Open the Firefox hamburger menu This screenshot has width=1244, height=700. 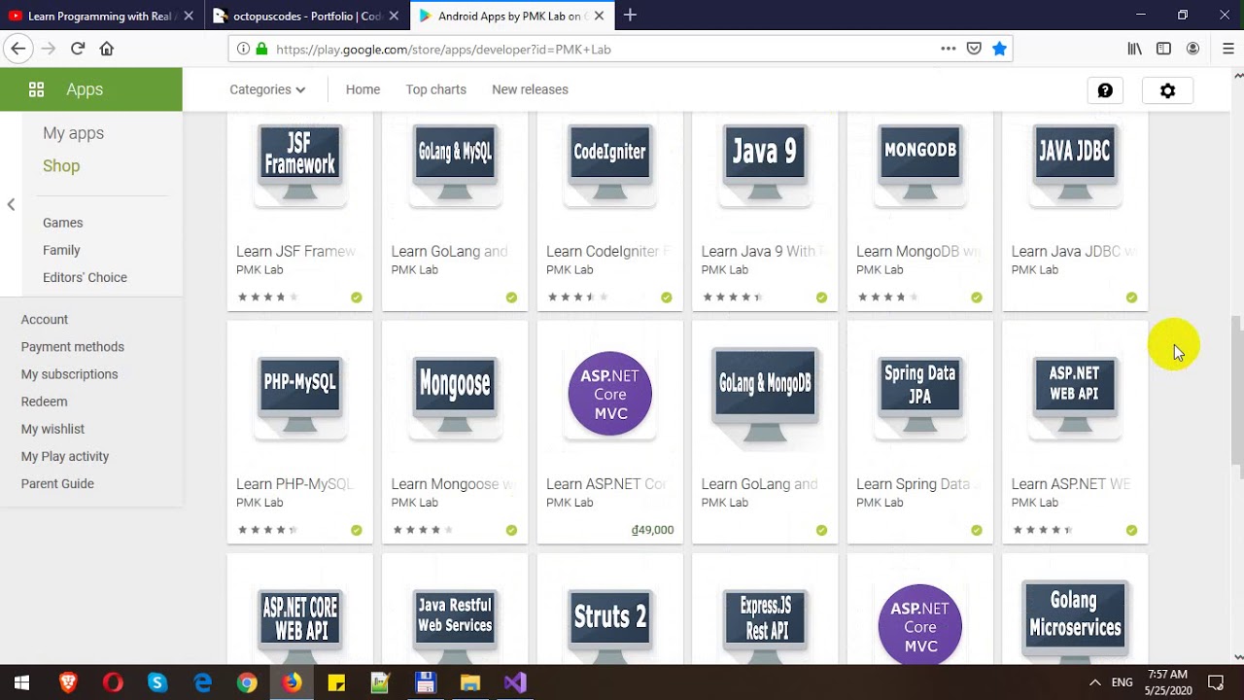1228,49
